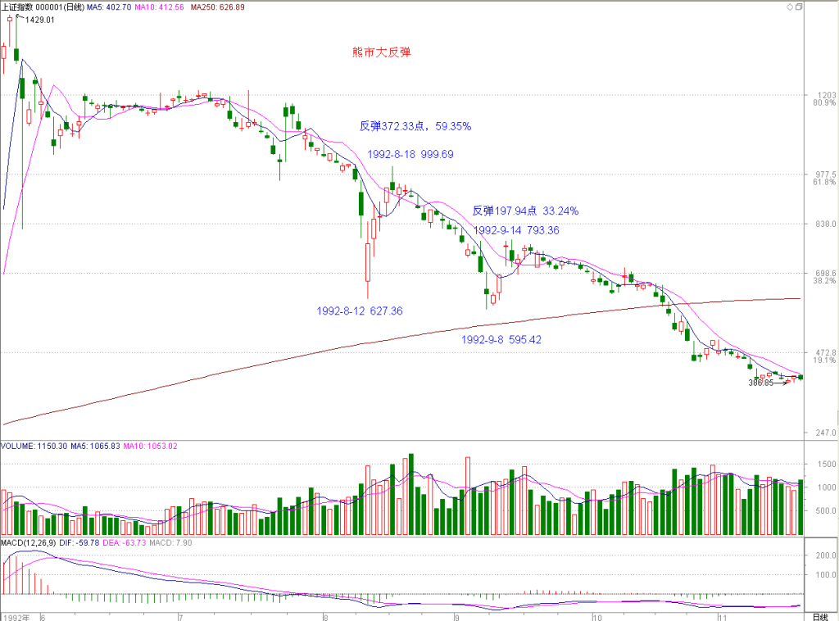This screenshot has height=621, width=839.
Task: Click the VOLUME: 1150.30 panel label
Action: click(34, 446)
